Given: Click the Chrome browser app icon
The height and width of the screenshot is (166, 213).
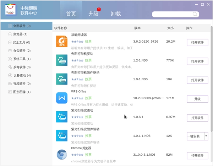Looking at the screenshot, I should coord(62,155).
